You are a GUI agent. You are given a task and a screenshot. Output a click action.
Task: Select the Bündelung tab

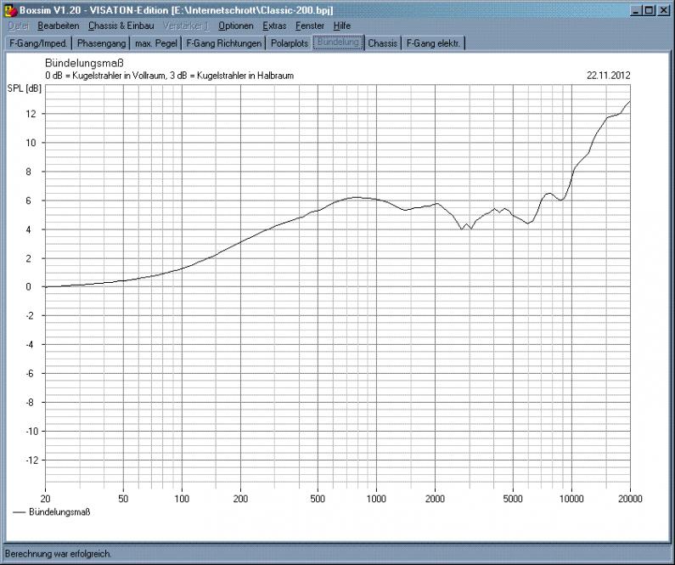point(338,42)
